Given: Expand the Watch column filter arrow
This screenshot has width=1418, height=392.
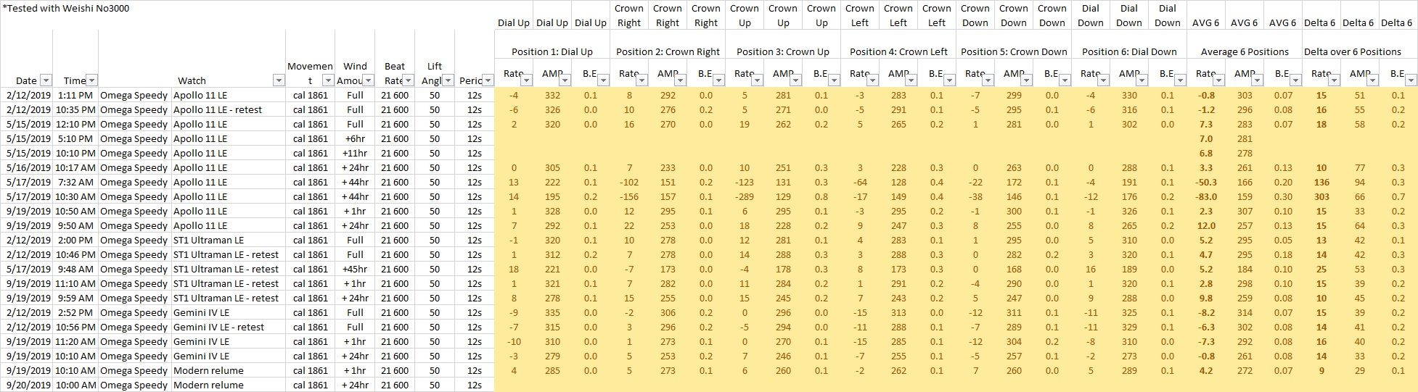Looking at the screenshot, I should click(x=279, y=80).
